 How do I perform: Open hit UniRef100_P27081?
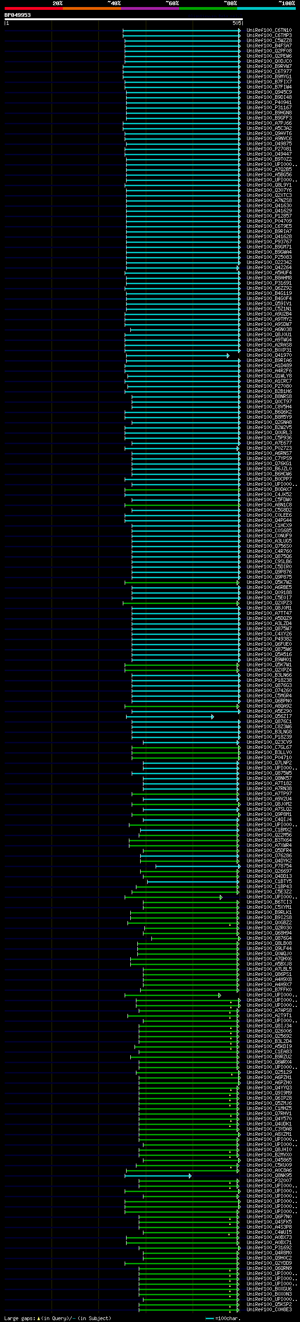click(269, 149)
